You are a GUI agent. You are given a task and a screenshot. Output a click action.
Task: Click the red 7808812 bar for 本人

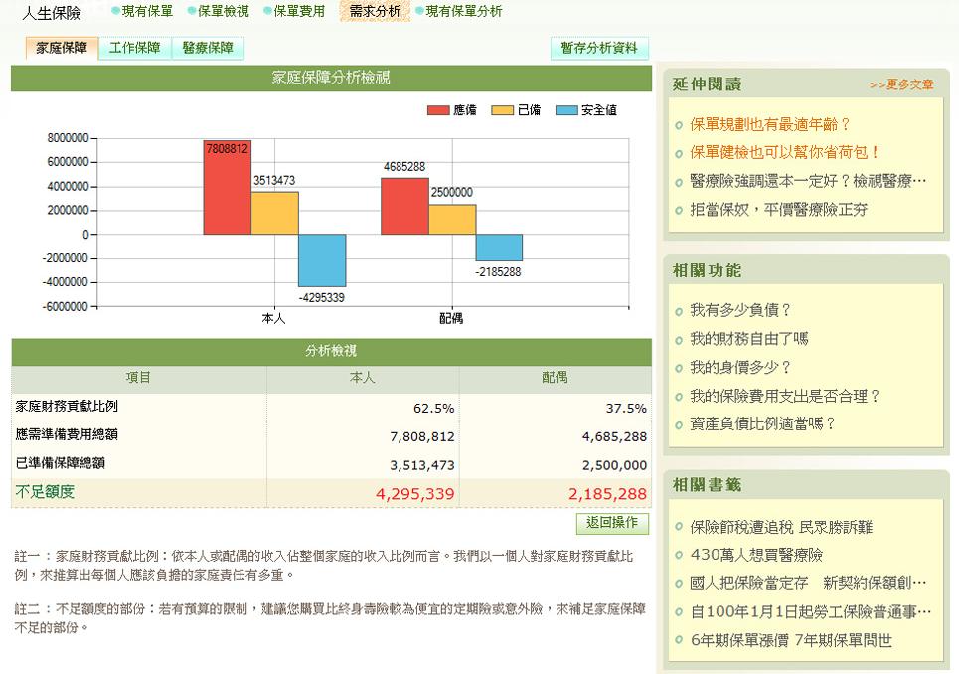pyautogui.click(x=227, y=194)
